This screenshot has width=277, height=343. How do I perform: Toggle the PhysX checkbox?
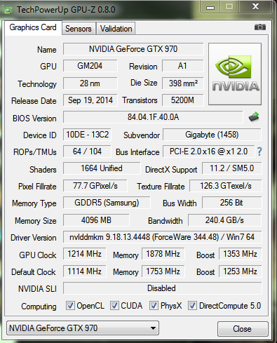point(154,305)
